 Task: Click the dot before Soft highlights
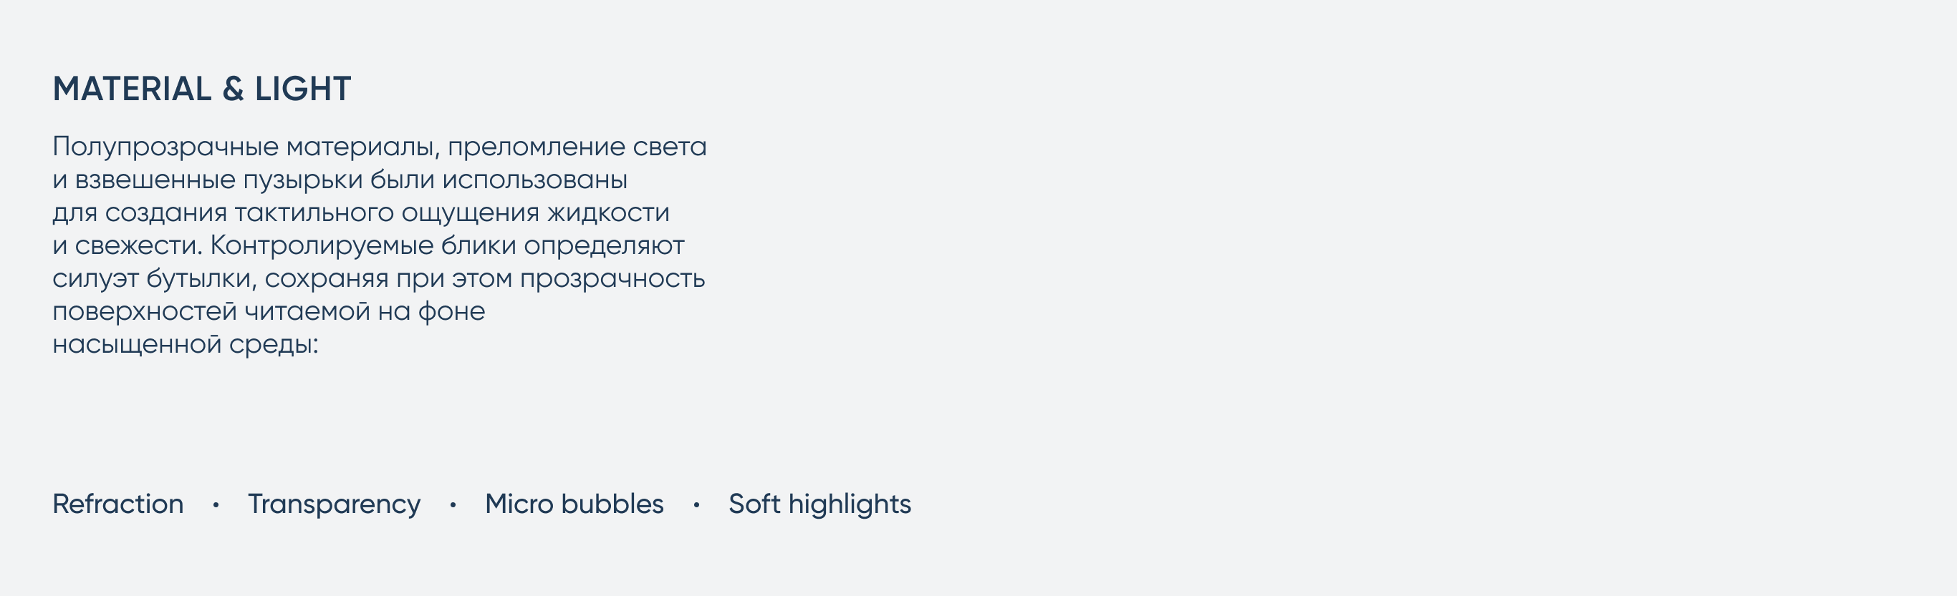(696, 505)
